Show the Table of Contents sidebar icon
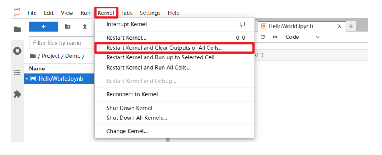 (17, 72)
